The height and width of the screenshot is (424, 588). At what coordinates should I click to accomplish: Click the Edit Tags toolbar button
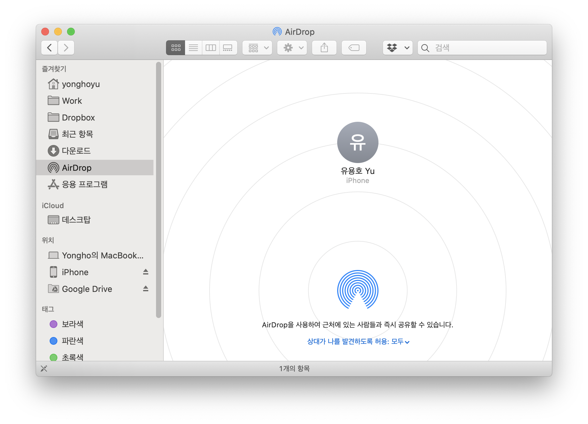coord(354,48)
